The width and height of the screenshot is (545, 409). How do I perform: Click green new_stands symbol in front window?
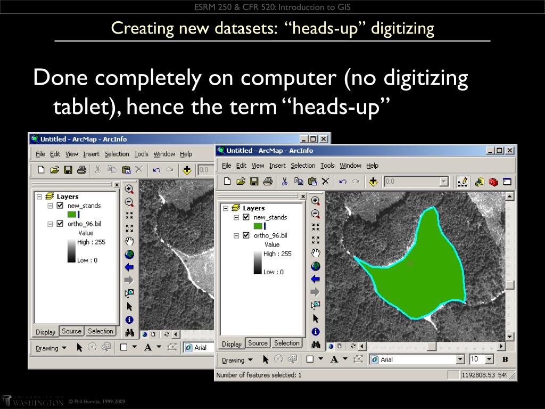[258, 226]
